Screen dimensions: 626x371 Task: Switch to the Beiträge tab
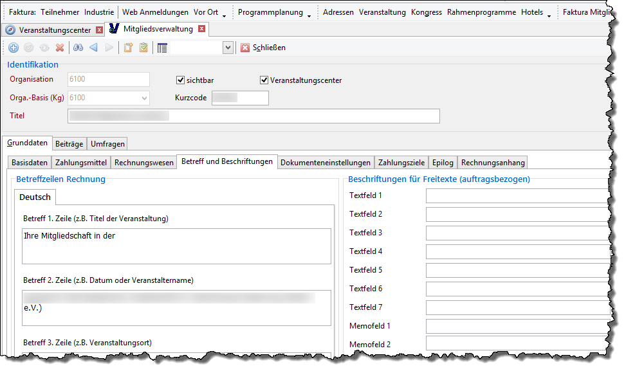pyautogui.click(x=69, y=143)
